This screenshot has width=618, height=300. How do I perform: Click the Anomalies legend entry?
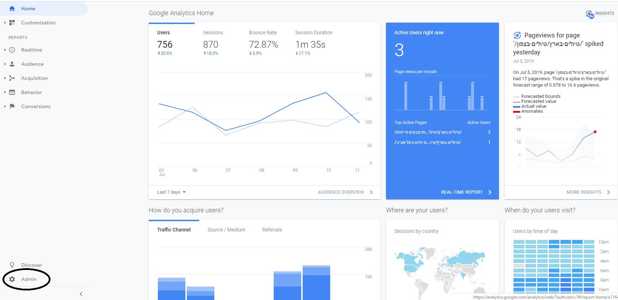[x=528, y=111]
